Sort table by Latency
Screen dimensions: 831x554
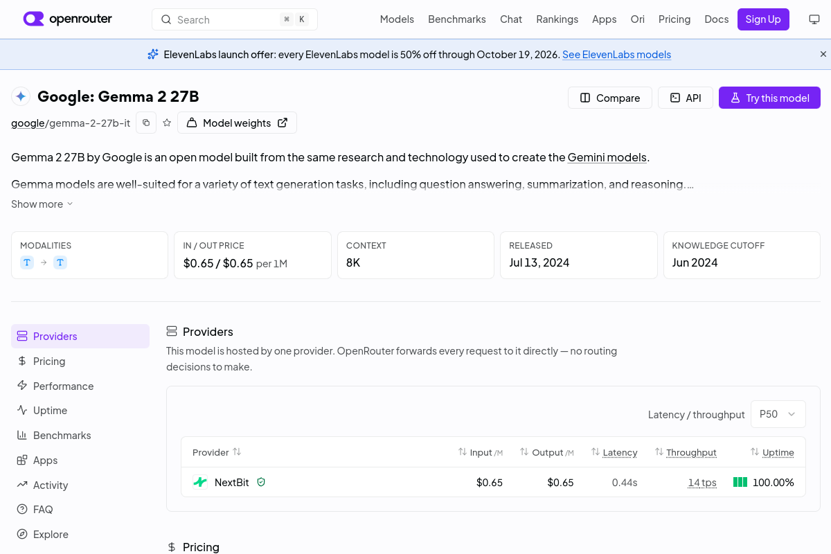point(614,452)
